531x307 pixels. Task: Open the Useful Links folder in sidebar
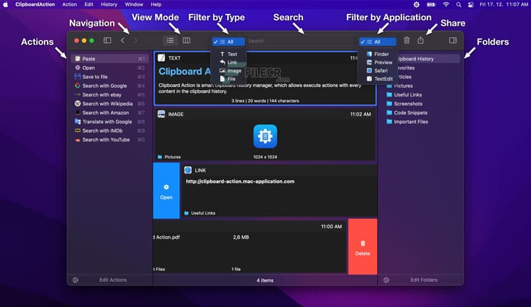(x=404, y=95)
